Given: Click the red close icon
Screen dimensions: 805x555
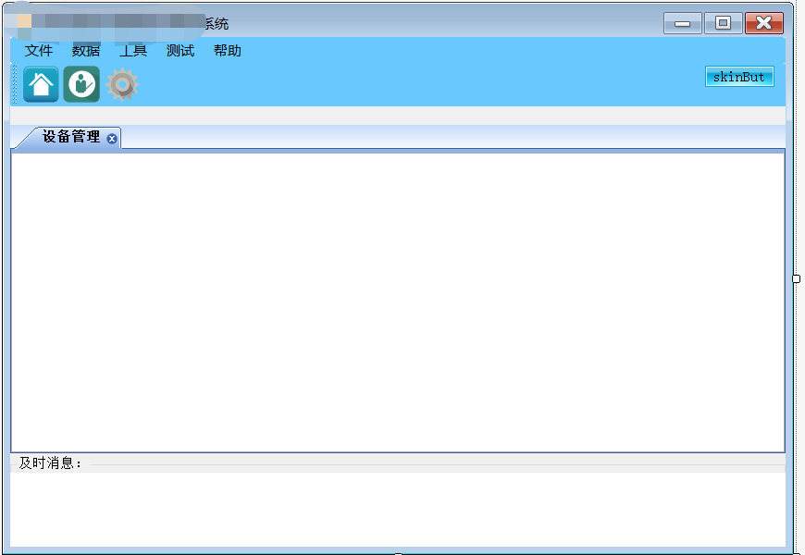Looking at the screenshot, I should coord(763,22).
